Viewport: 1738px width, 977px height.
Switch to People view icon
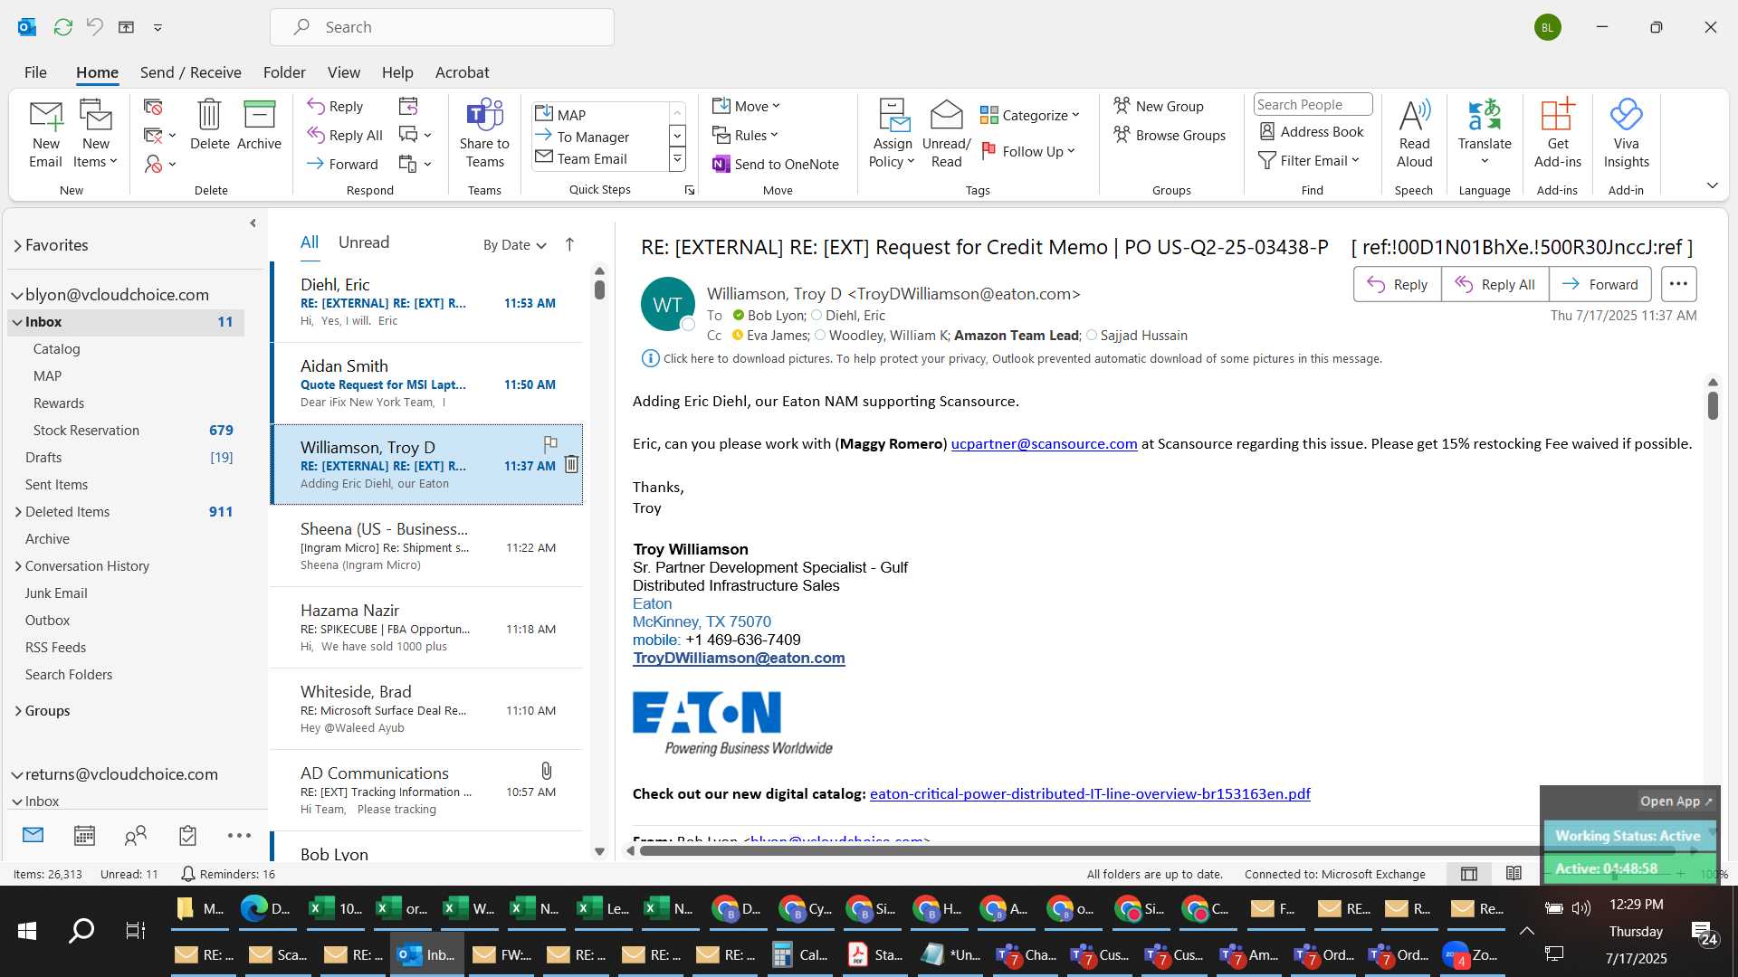[136, 835]
